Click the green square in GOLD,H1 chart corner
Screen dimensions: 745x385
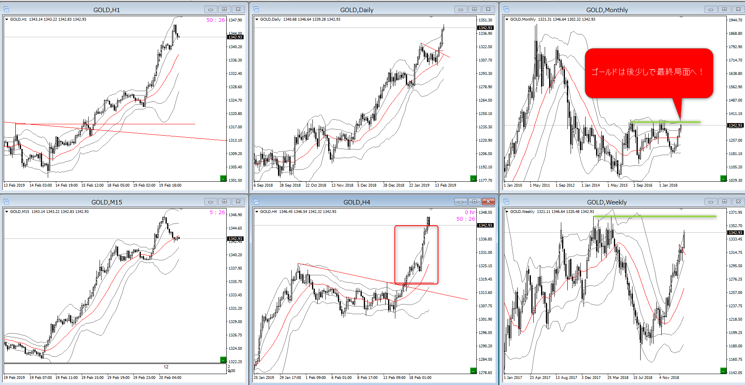[x=223, y=178]
